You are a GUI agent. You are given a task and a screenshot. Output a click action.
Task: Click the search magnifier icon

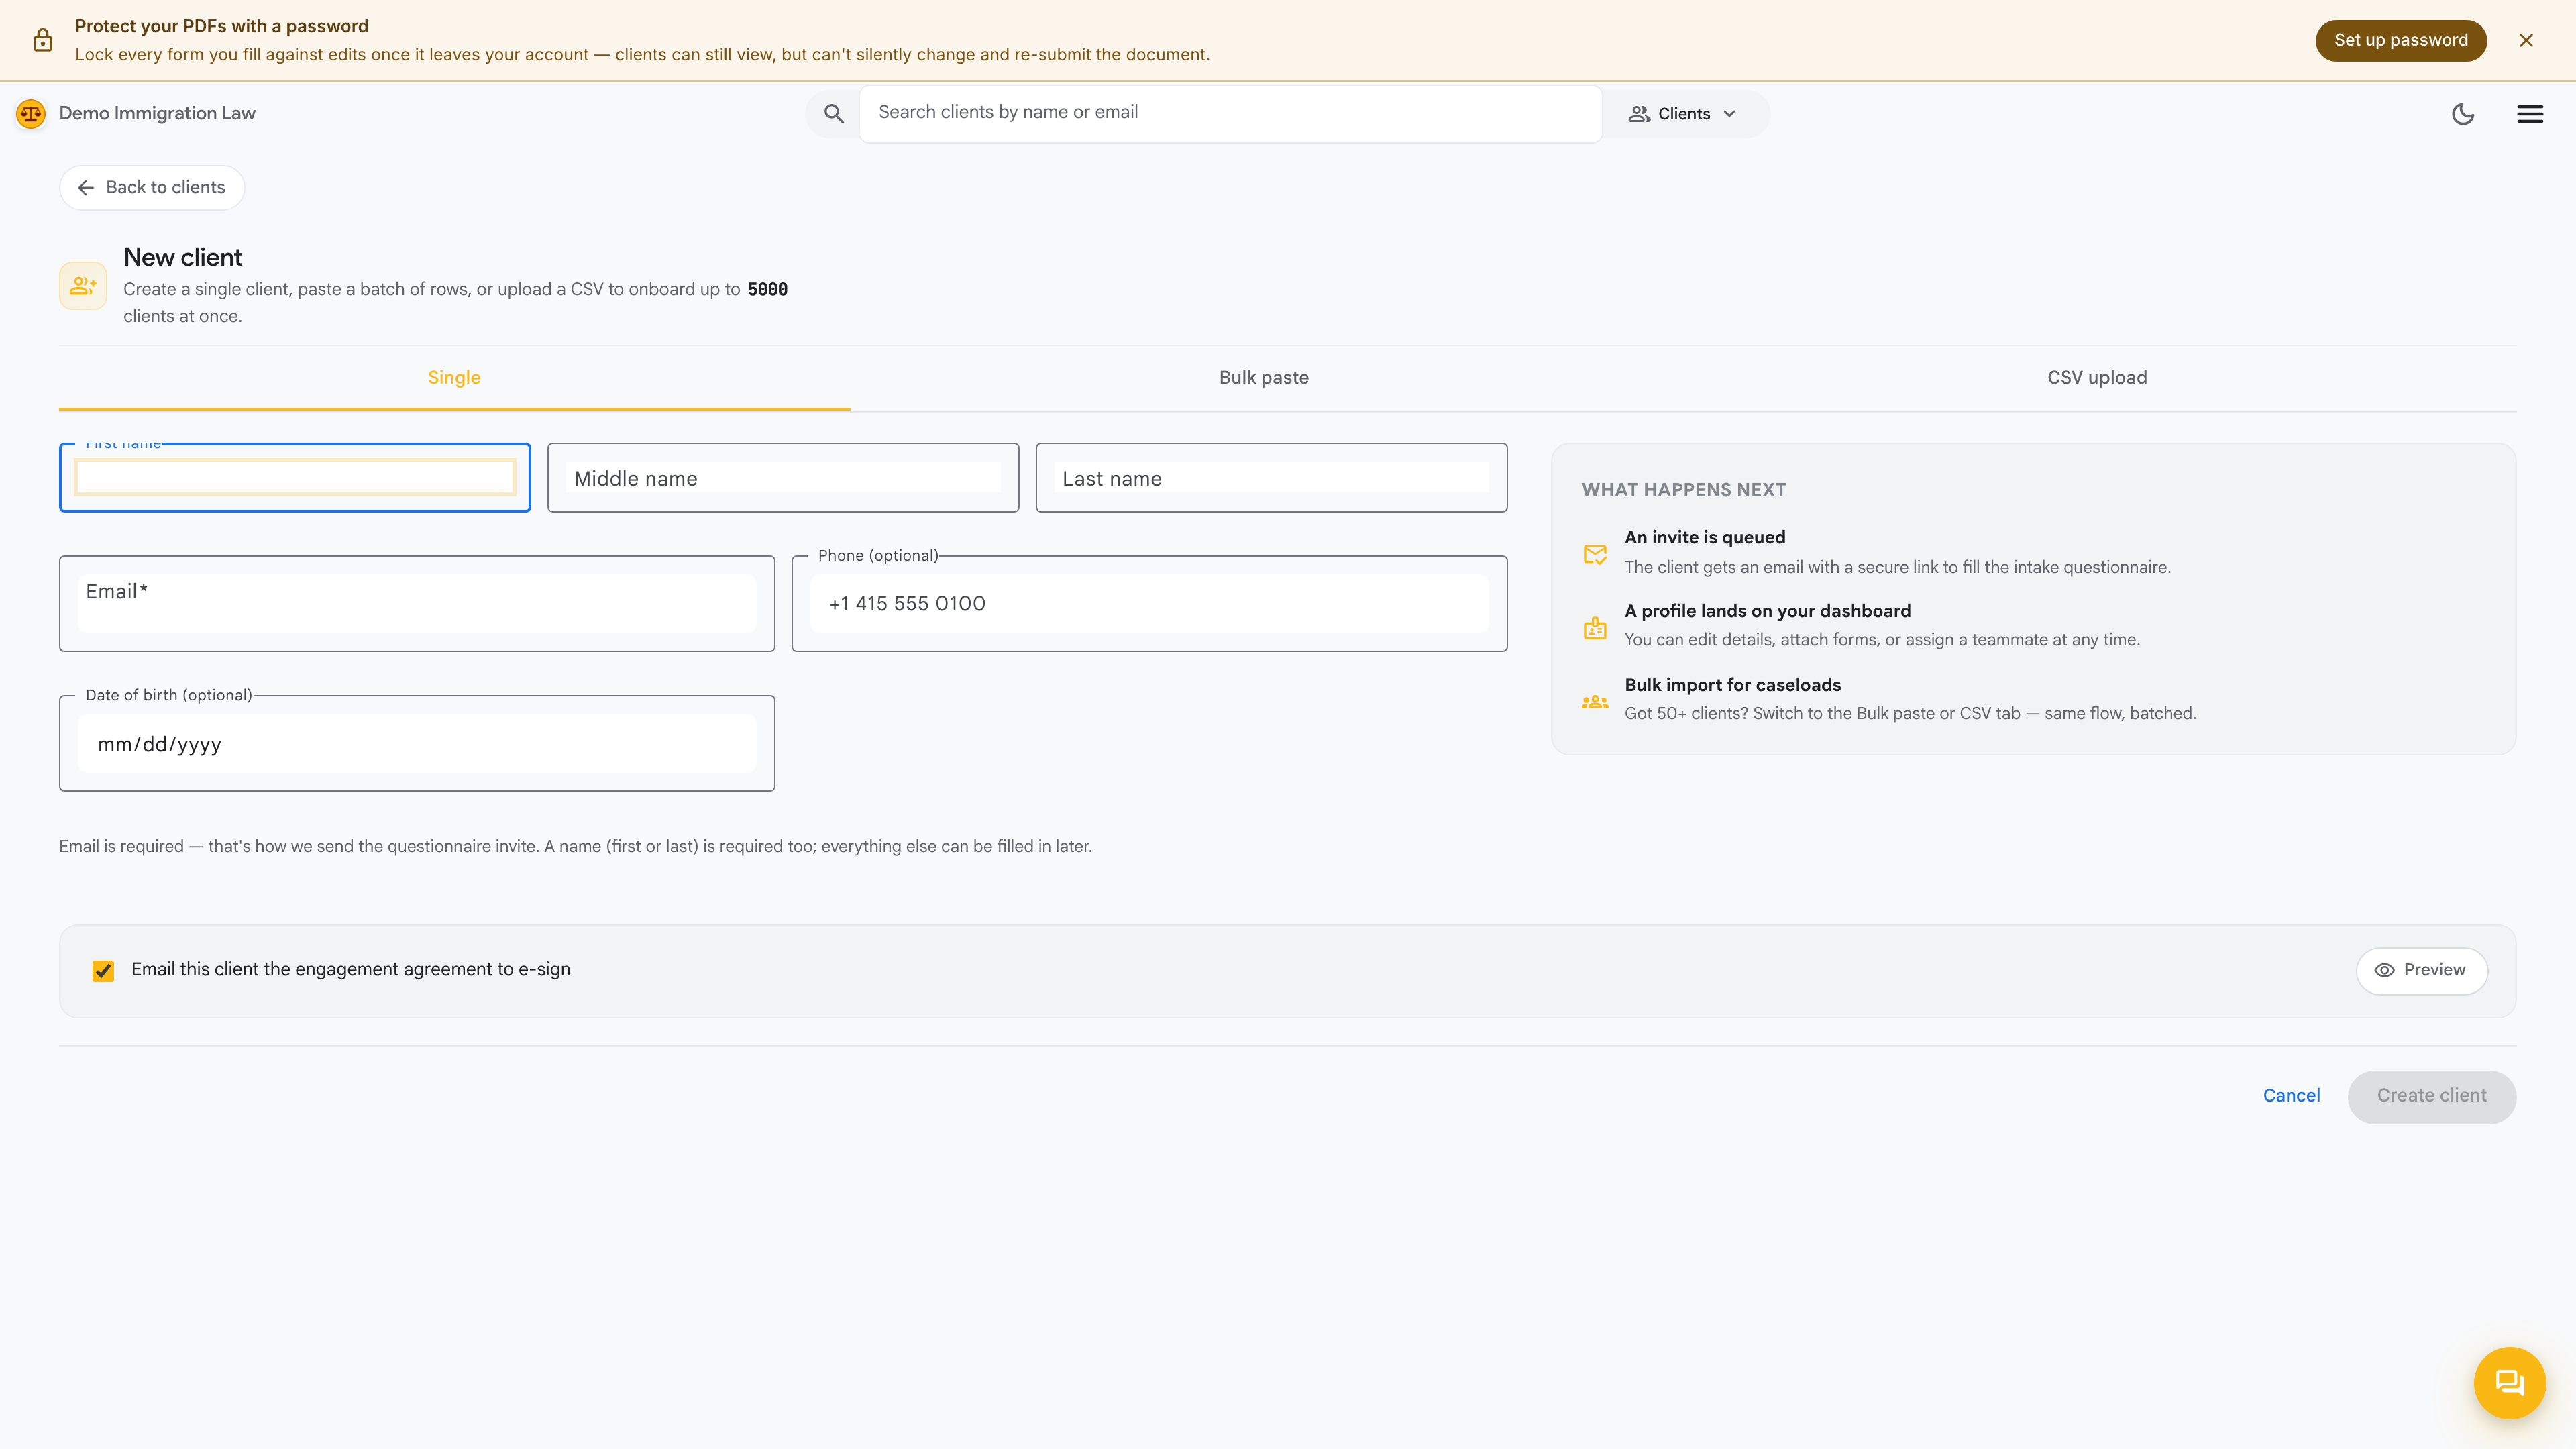(833, 114)
